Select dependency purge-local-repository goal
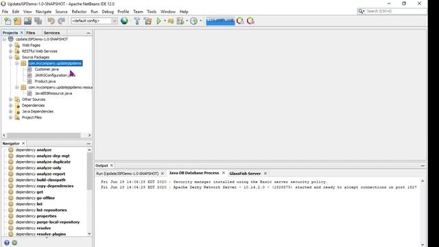The image size is (439, 247). click(47, 222)
